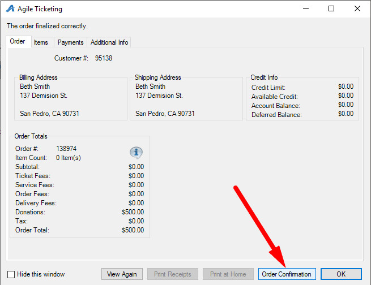This screenshot has width=371, height=285.
Task: Click the Print at Home button
Action: point(228,274)
